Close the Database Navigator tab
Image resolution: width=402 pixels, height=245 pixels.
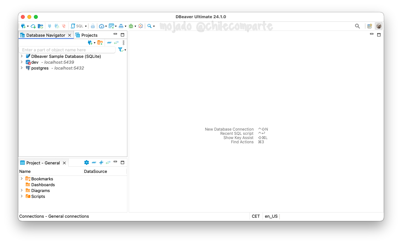(x=69, y=35)
